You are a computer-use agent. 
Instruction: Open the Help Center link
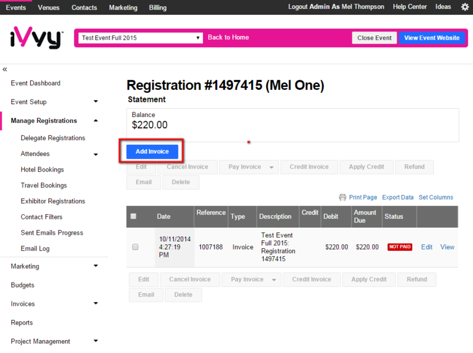(x=410, y=7)
